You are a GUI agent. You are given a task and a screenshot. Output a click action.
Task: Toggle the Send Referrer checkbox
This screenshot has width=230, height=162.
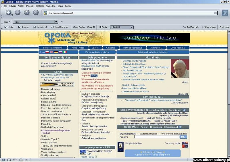click(x=52, y=27)
